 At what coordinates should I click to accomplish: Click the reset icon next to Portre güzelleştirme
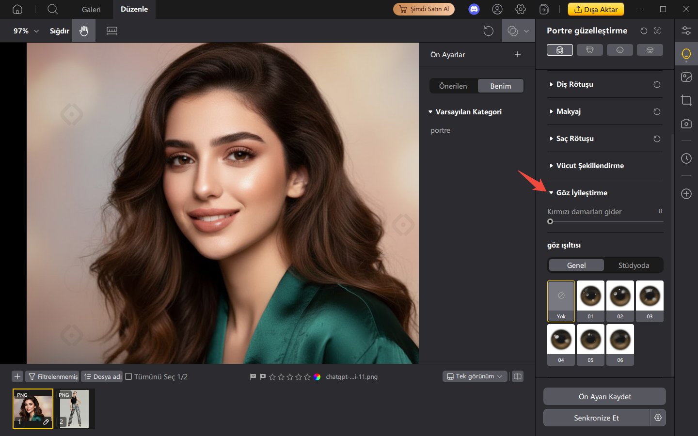click(644, 30)
